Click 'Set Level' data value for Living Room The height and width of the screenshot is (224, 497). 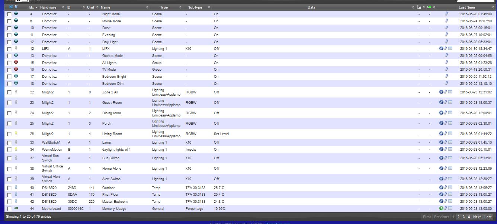tap(221, 134)
